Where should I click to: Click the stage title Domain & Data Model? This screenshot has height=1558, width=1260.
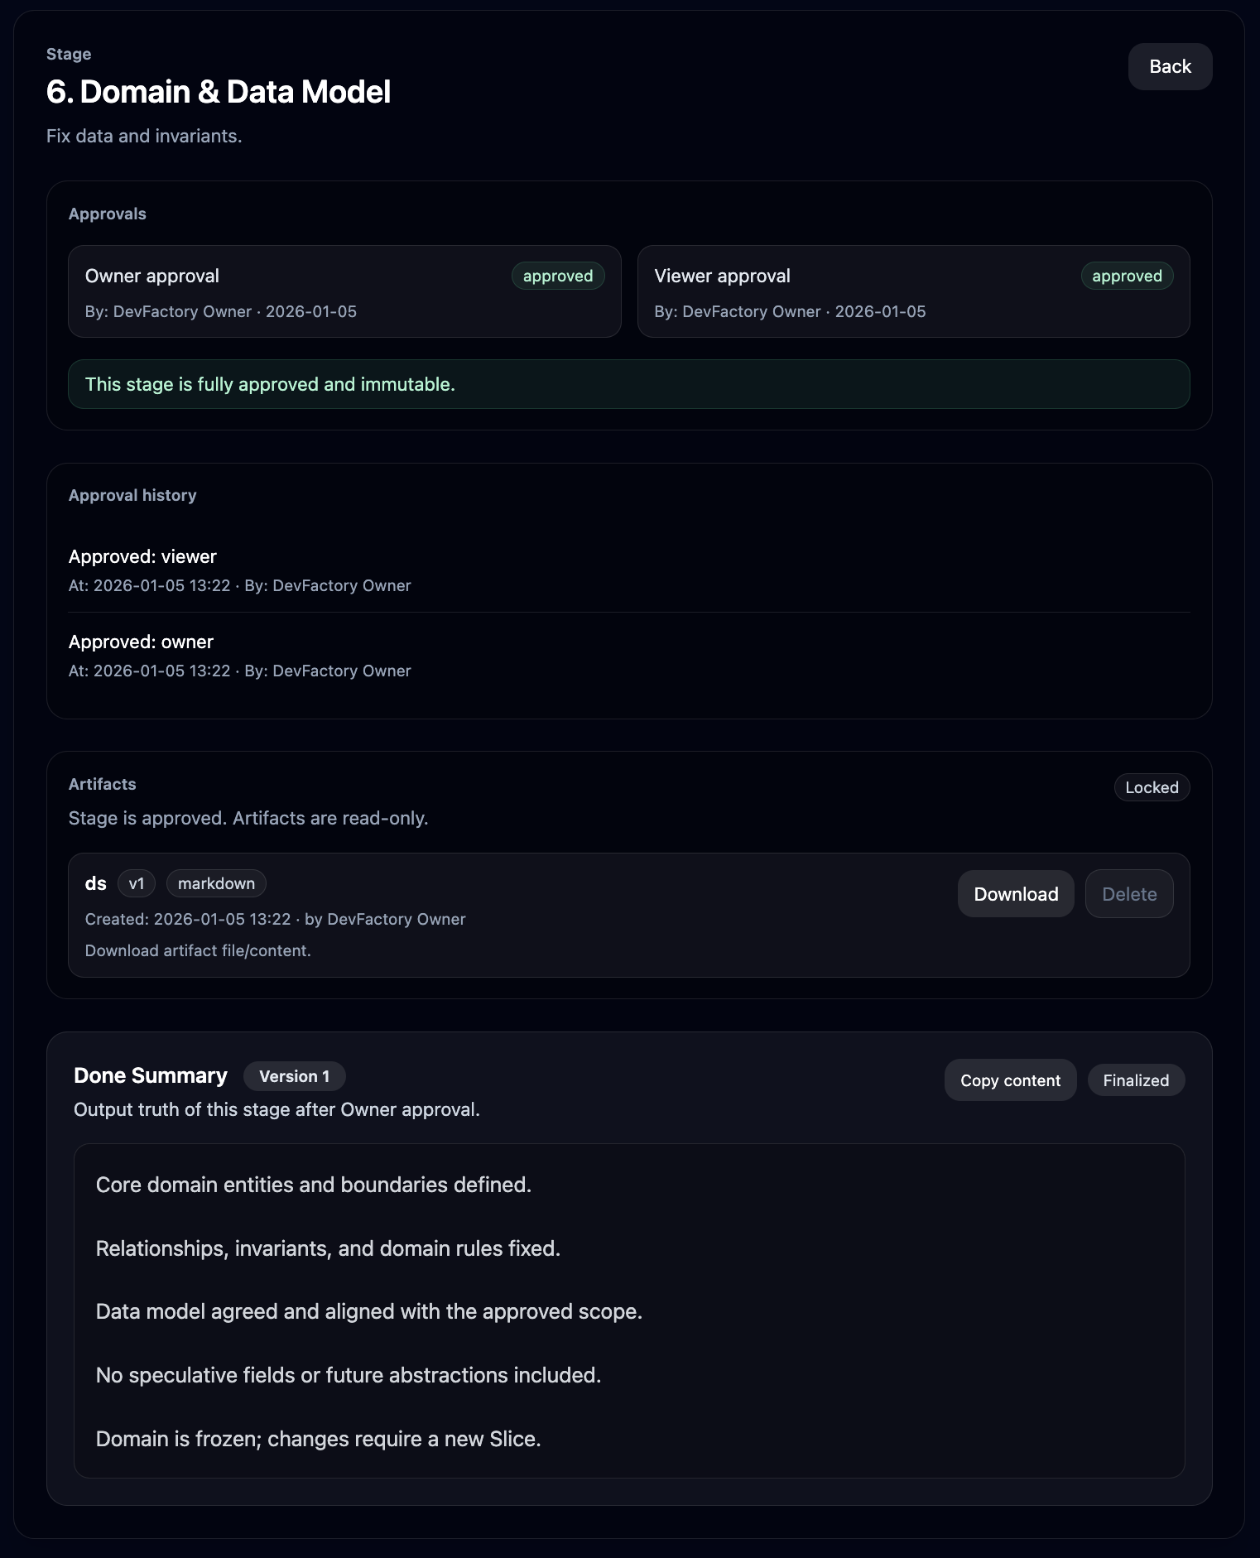[219, 92]
